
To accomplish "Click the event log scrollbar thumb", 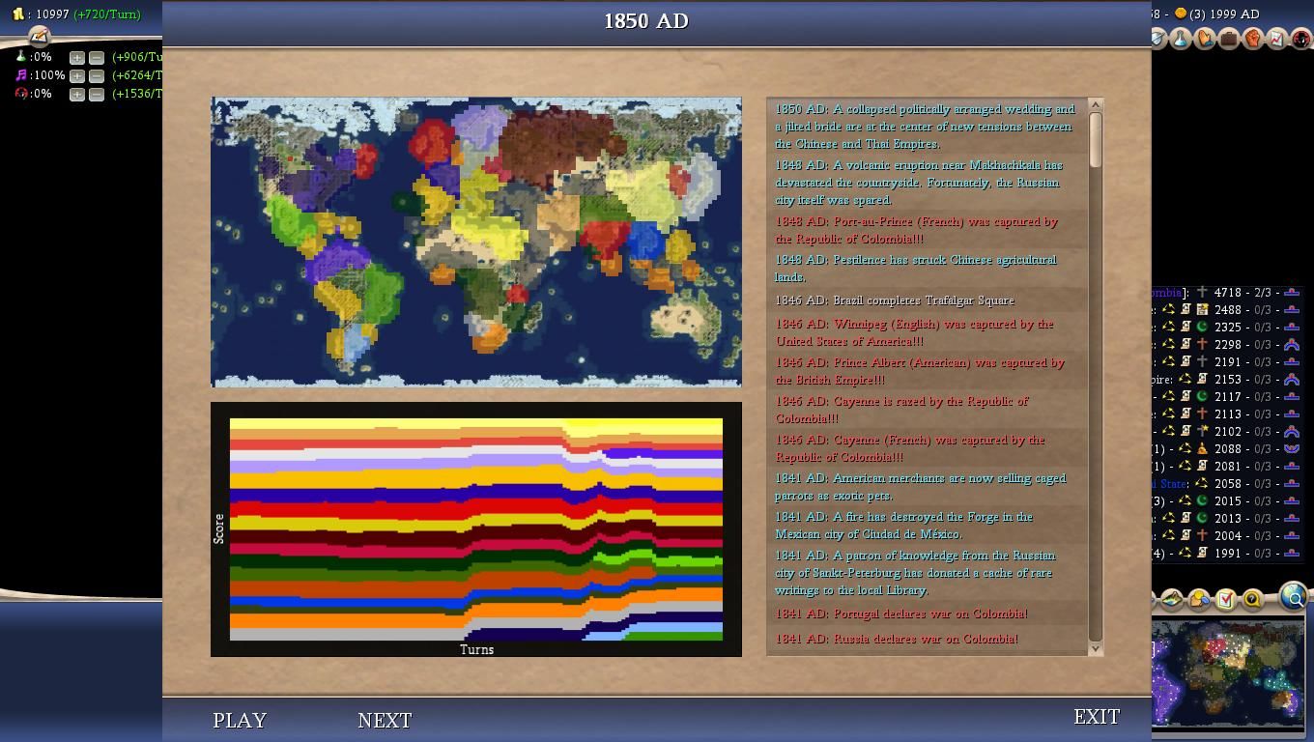I will 1096,141.
